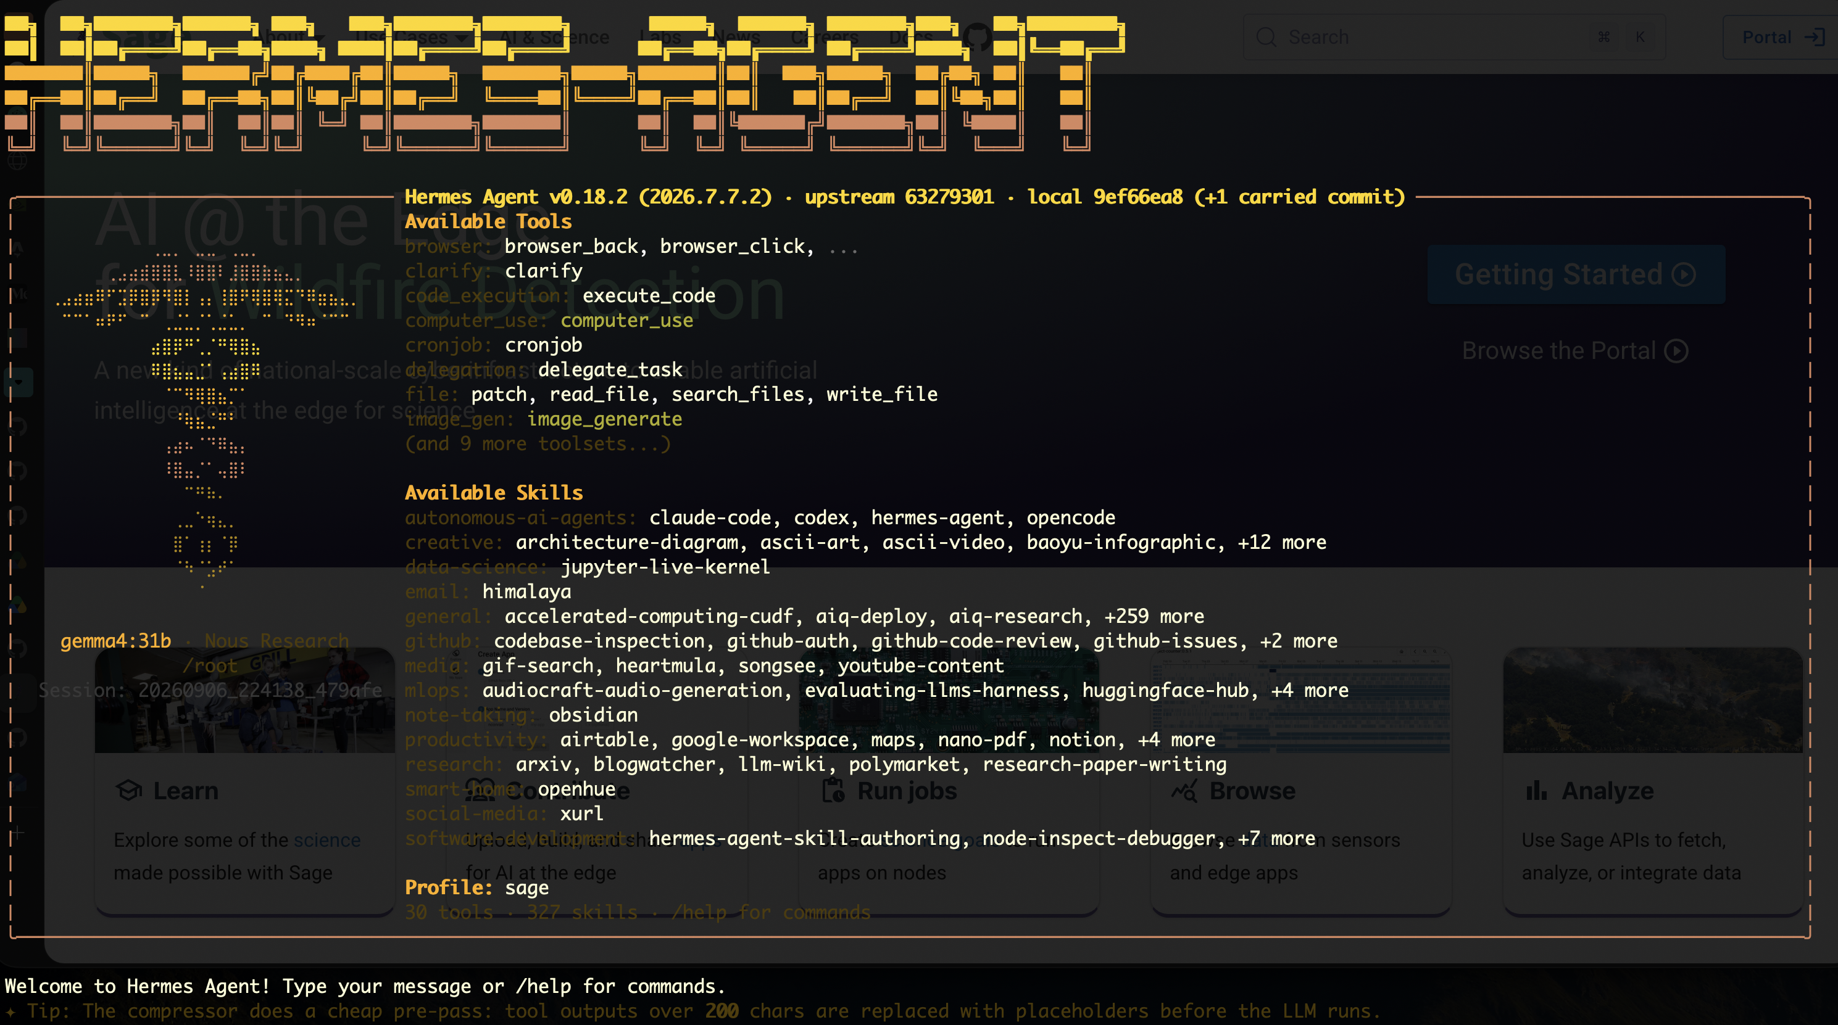Click the 'Available Skills' heading
The image size is (1838, 1025).
pos(494,493)
